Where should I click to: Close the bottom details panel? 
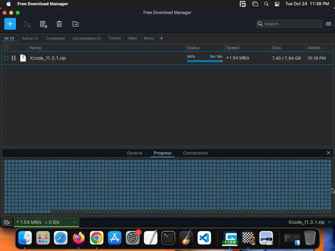click(x=328, y=153)
